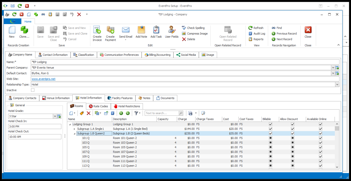Image resolution: width=351 pixels, height=181 pixels.
Task: Click the Cost Taxes column header
Action: [x=250, y=119]
